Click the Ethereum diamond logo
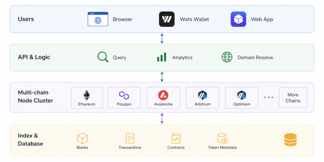The image size is (324, 162). point(87,95)
